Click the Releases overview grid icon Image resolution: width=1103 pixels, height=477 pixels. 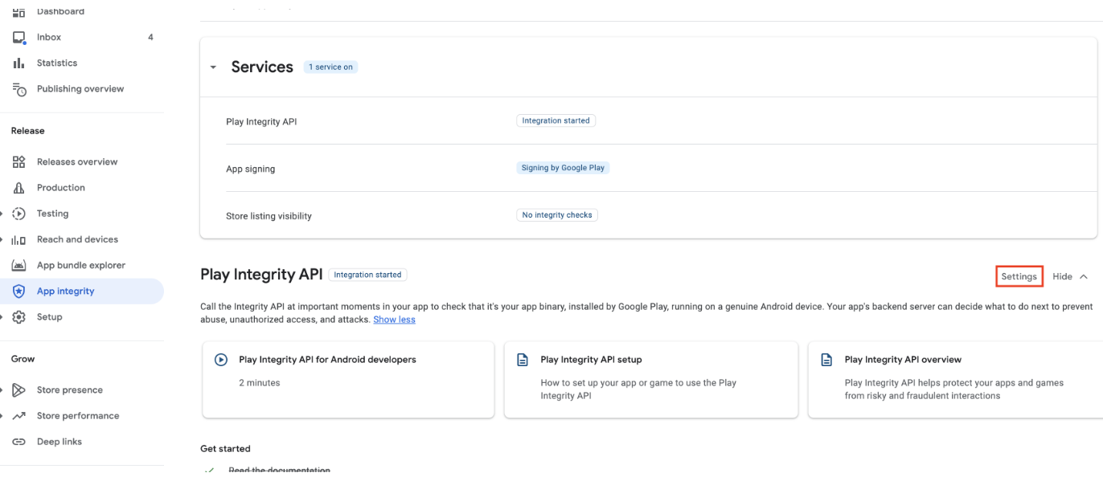[19, 162]
